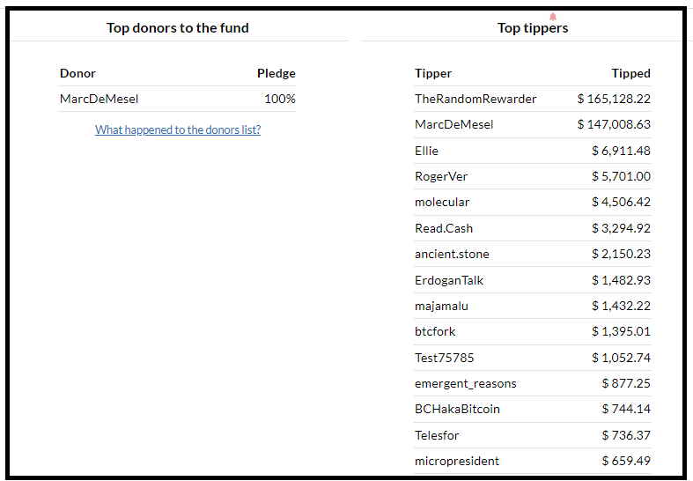This screenshot has width=693, height=481.
Task: Open btcfork tipper profile
Action: [x=435, y=331]
